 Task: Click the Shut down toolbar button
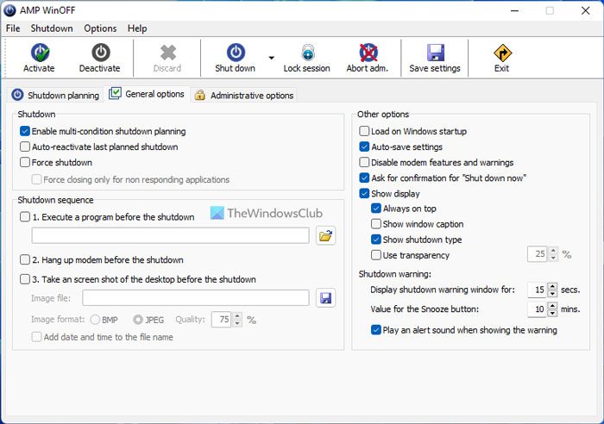[x=235, y=58]
